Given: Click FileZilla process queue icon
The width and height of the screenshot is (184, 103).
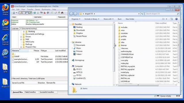Looking at the screenshot, I should (38, 13).
